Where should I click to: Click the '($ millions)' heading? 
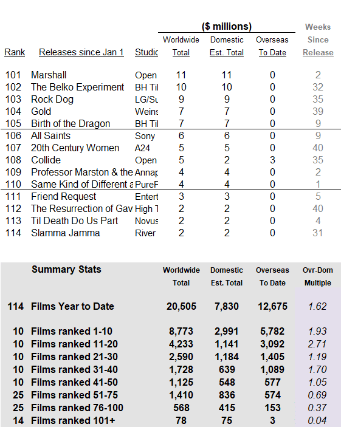(227, 26)
